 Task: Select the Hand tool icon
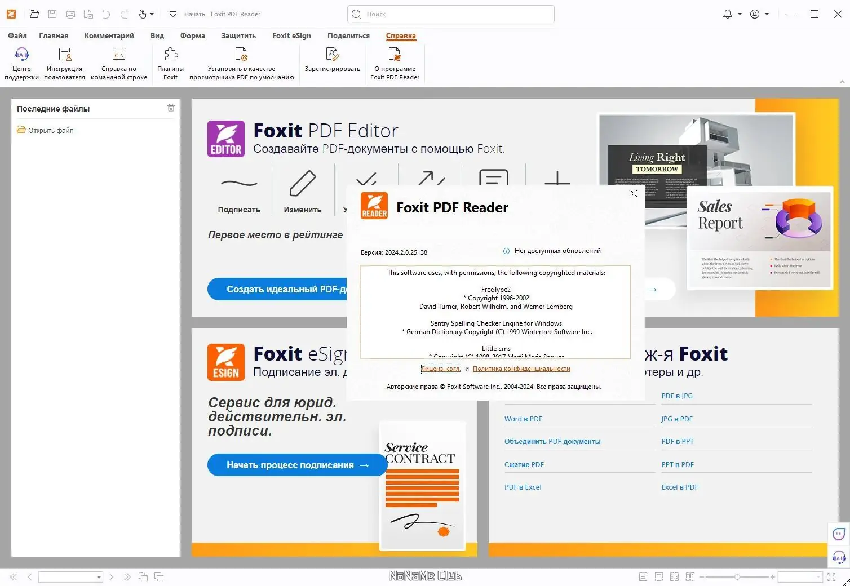(x=143, y=14)
